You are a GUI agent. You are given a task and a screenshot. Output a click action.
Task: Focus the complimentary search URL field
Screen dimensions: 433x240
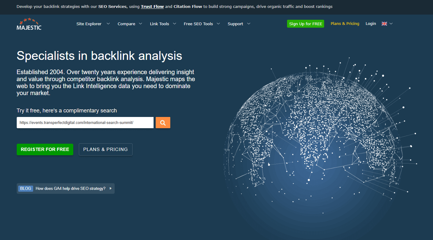pos(85,123)
